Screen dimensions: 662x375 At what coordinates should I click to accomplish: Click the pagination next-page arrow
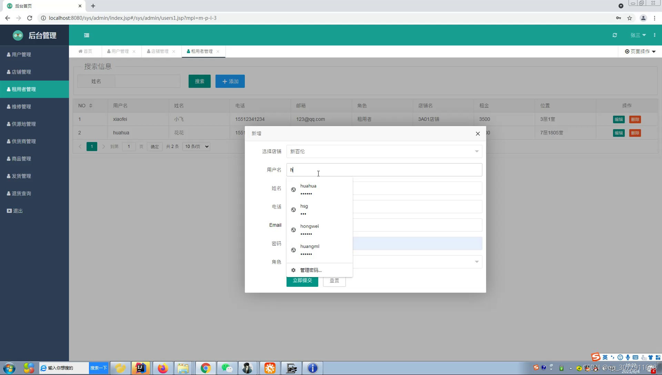coord(103,146)
